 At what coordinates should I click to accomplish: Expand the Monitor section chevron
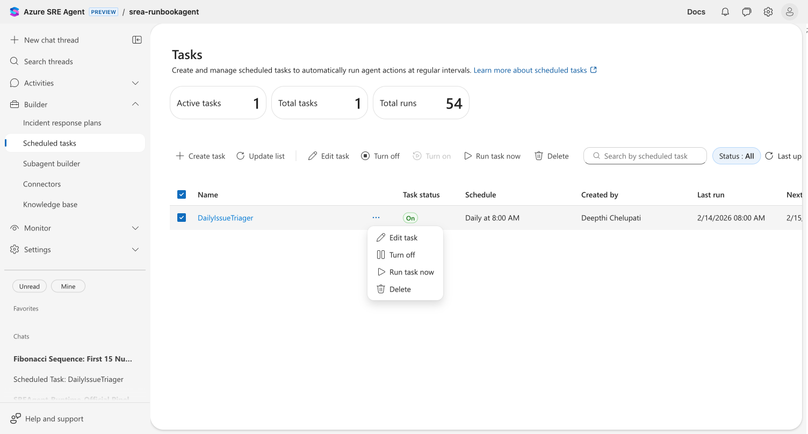coord(135,228)
